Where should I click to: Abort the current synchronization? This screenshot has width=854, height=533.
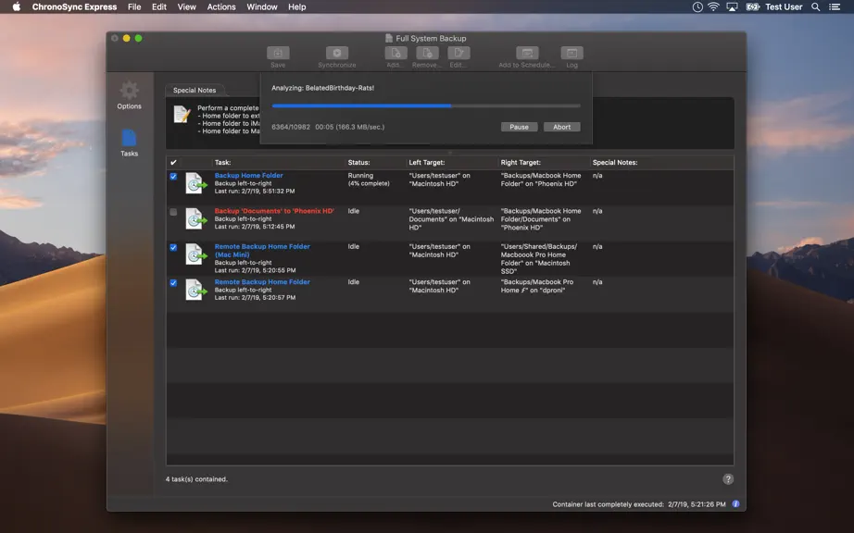click(562, 127)
